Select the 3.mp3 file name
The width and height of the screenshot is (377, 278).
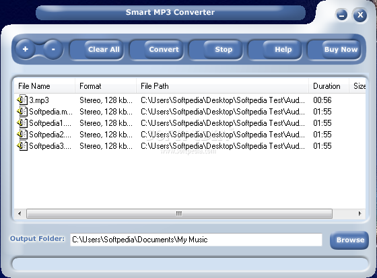point(39,100)
